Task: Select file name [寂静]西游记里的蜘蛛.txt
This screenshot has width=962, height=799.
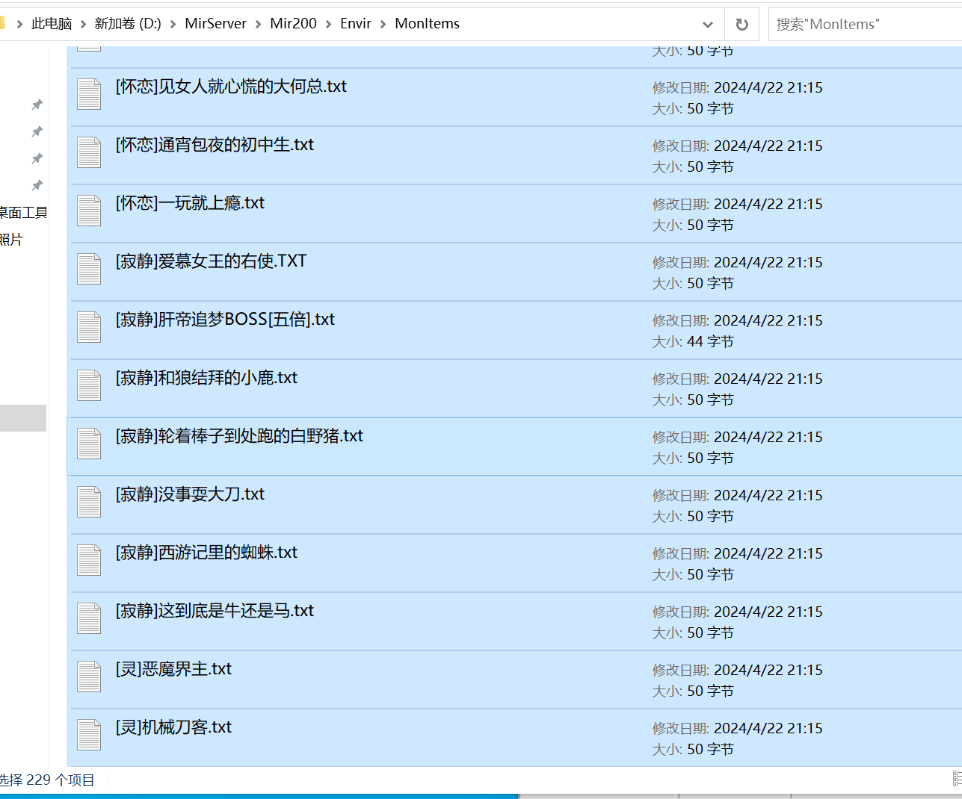Action: click(206, 553)
